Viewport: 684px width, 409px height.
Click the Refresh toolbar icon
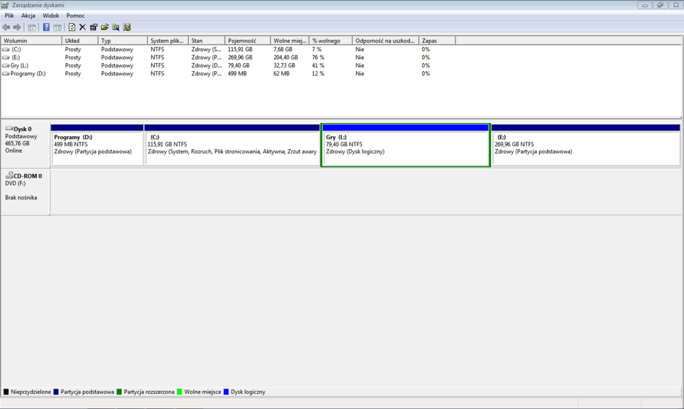click(72, 27)
